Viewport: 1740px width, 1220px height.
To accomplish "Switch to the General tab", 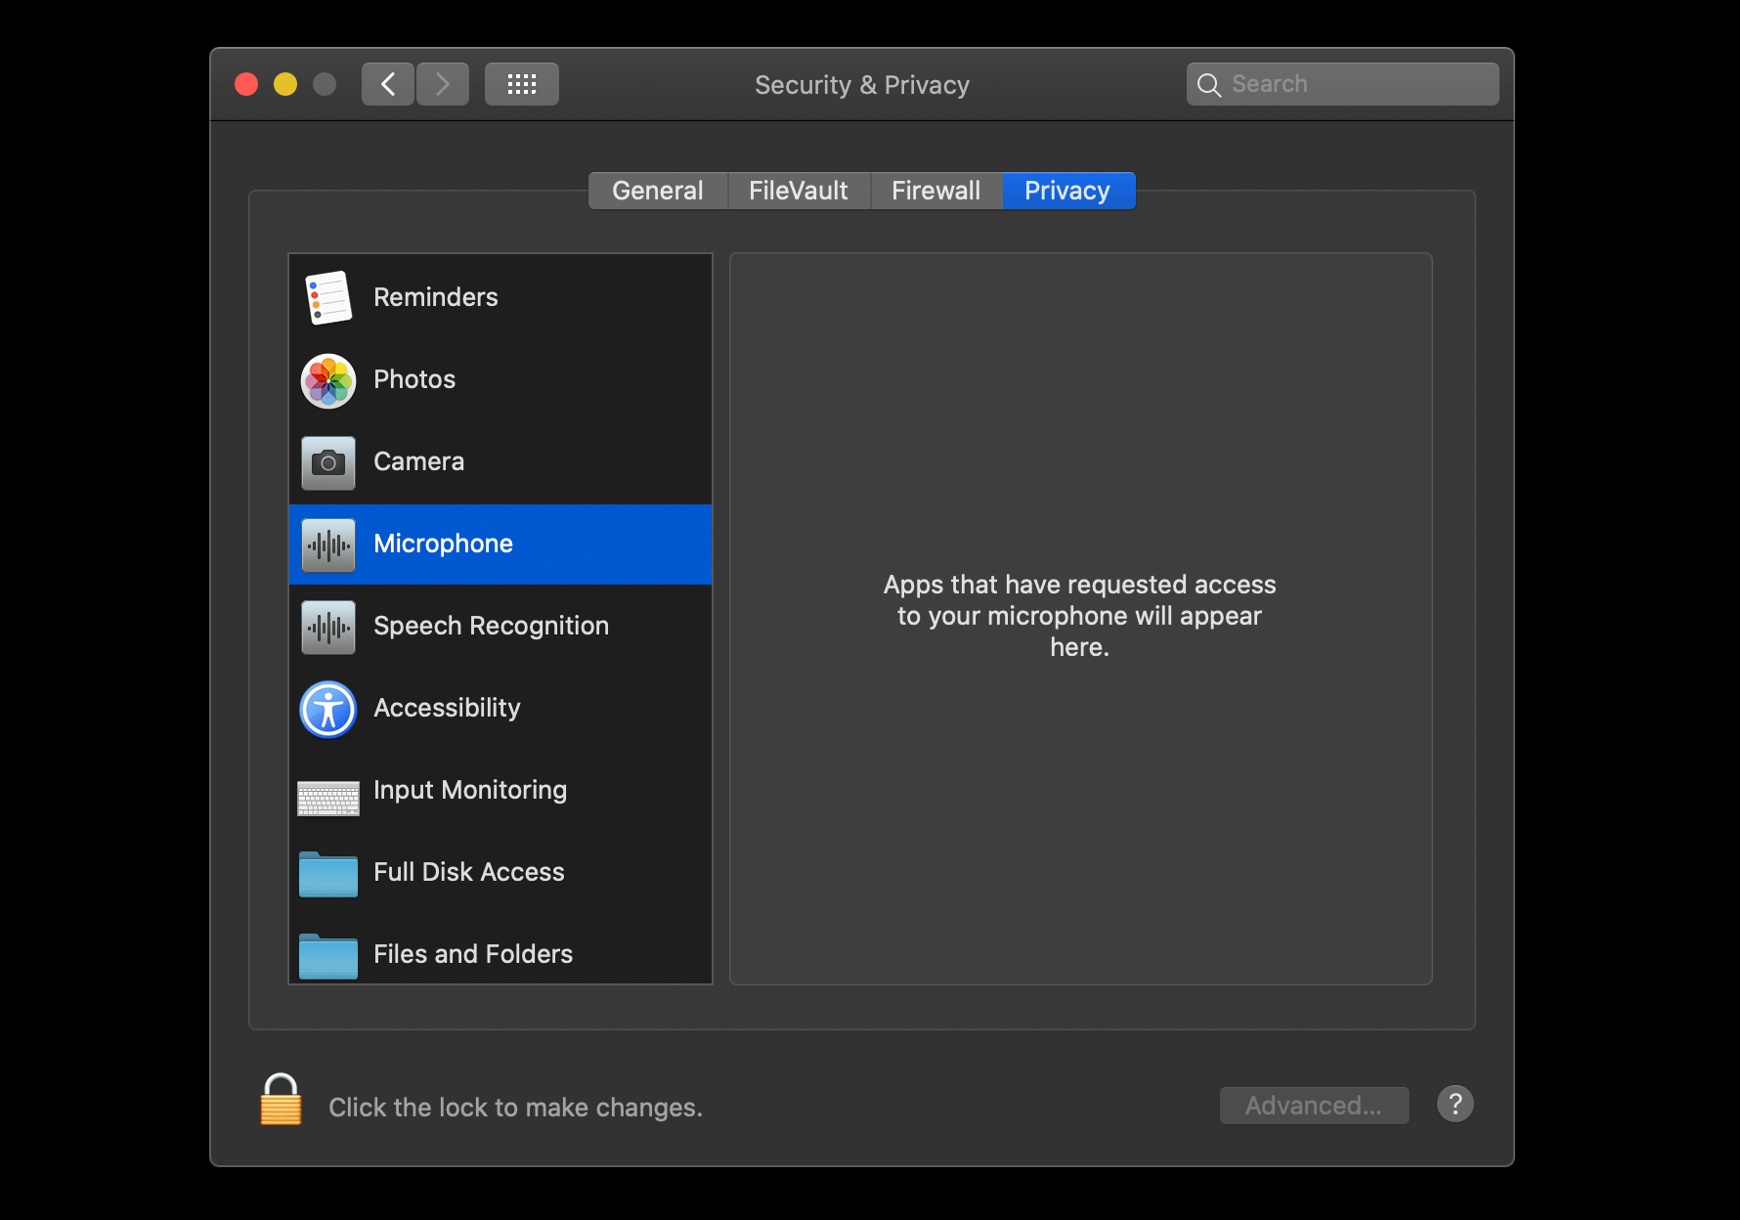I will [657, 190].
